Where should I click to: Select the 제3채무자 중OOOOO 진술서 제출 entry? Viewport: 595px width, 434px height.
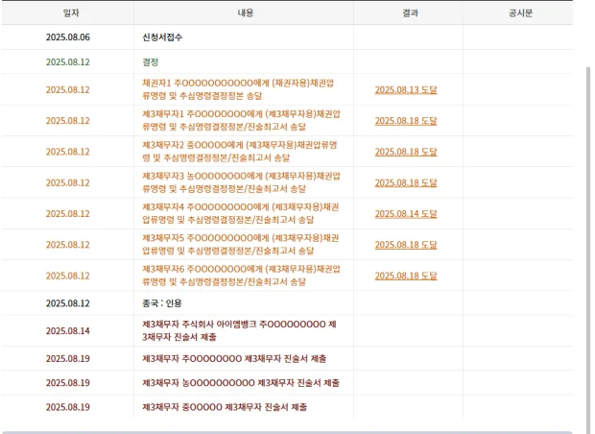coord(225,407)
